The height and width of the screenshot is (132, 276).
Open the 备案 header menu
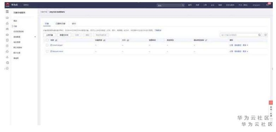click(x=220, y=5)
